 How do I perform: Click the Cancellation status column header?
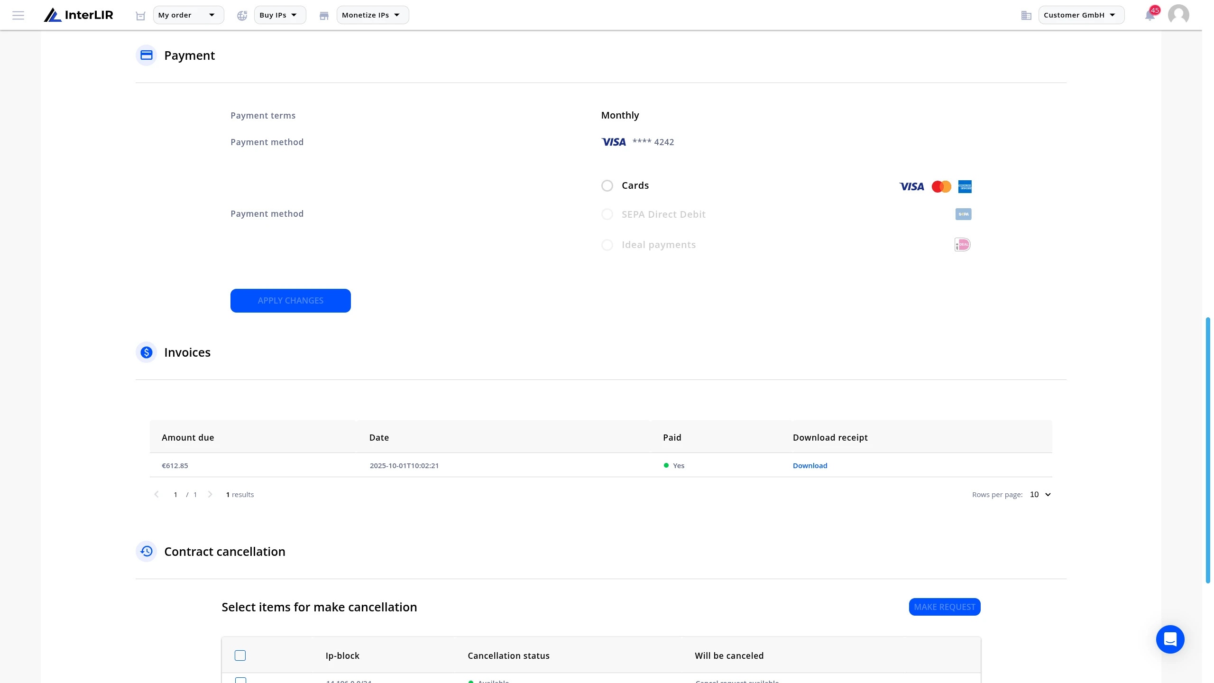508,655
